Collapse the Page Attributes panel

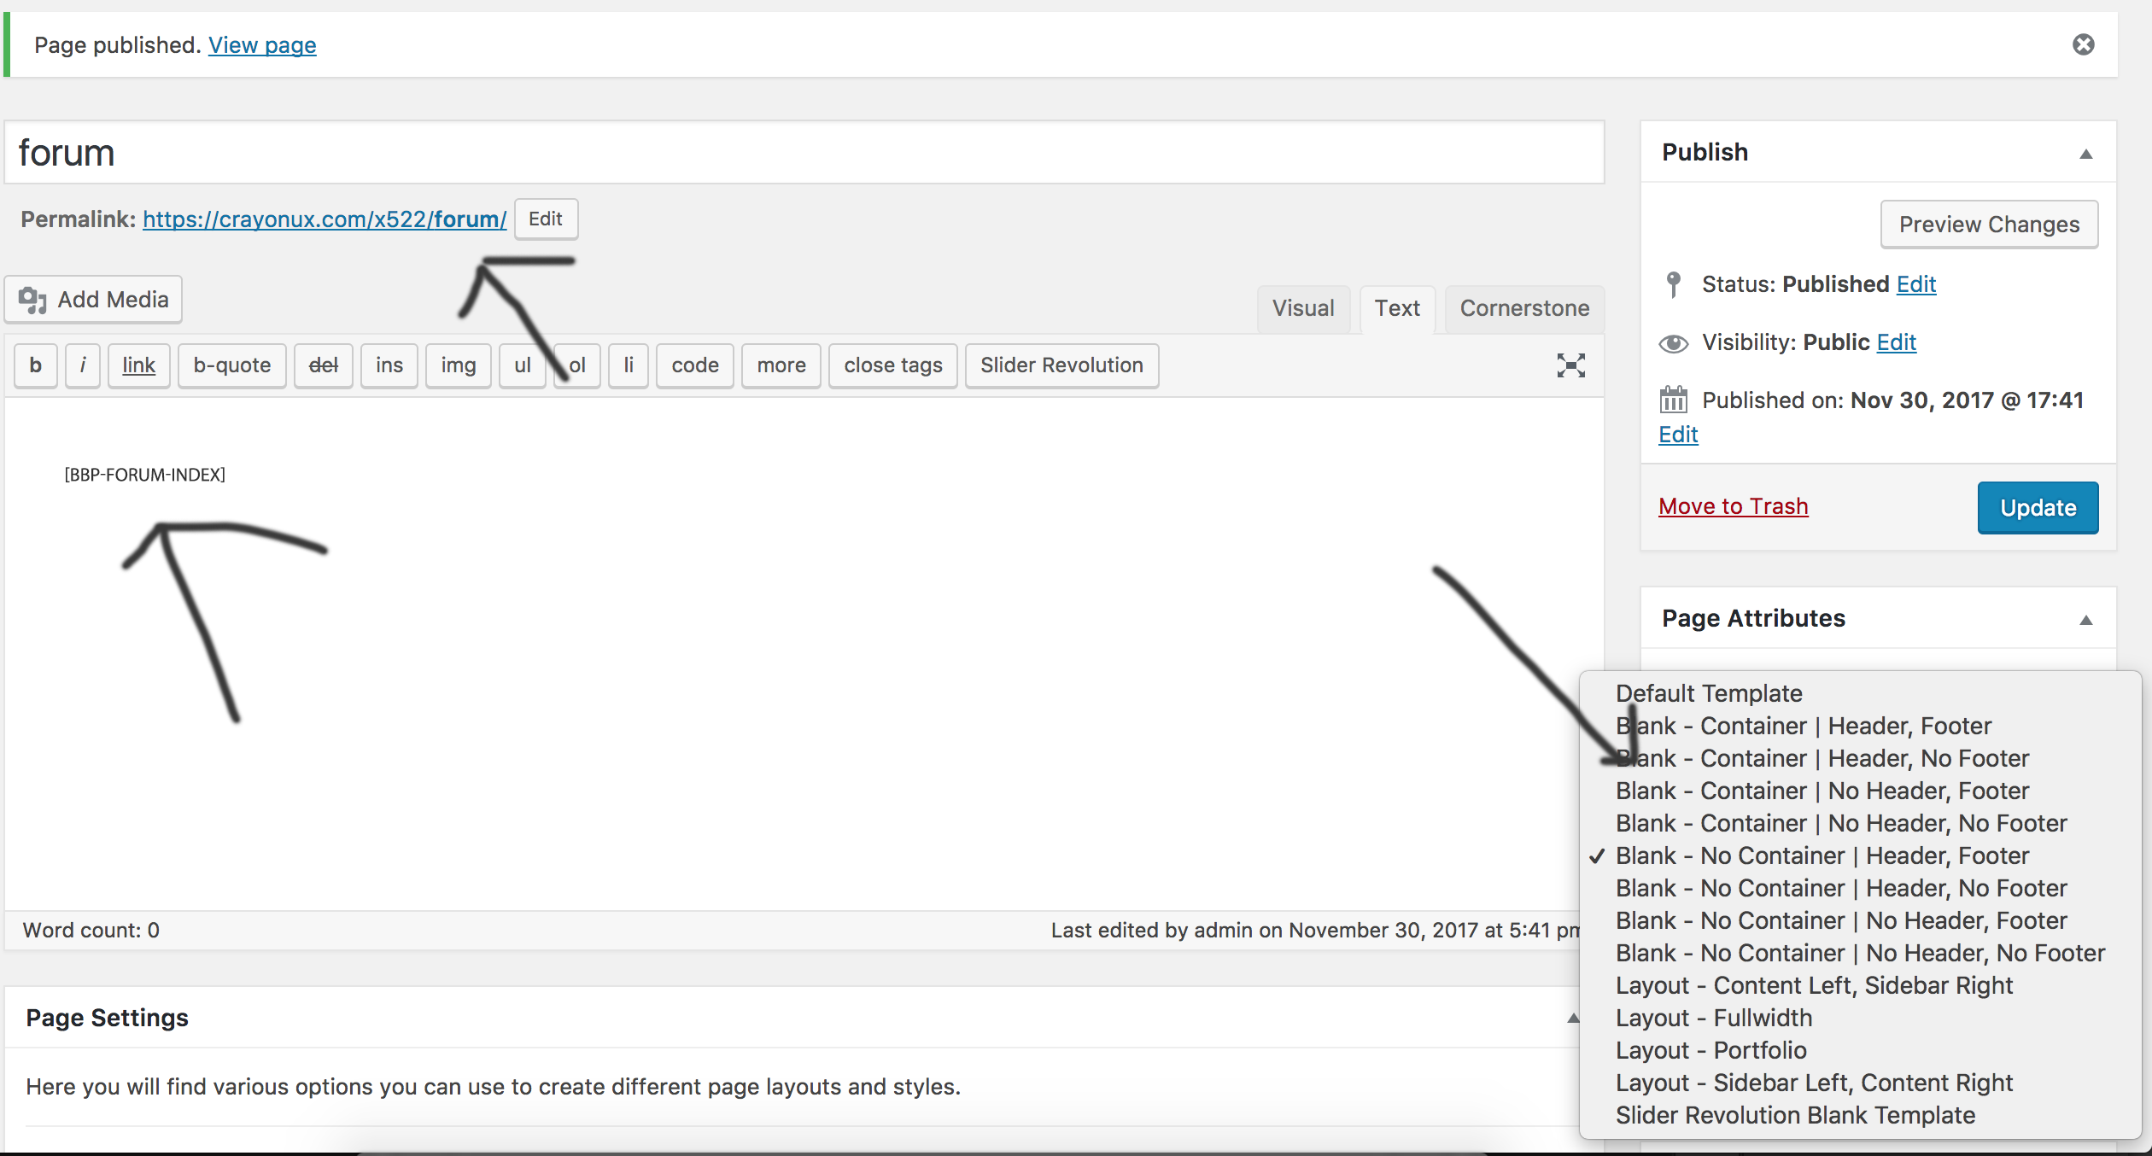click(2085, 620)
